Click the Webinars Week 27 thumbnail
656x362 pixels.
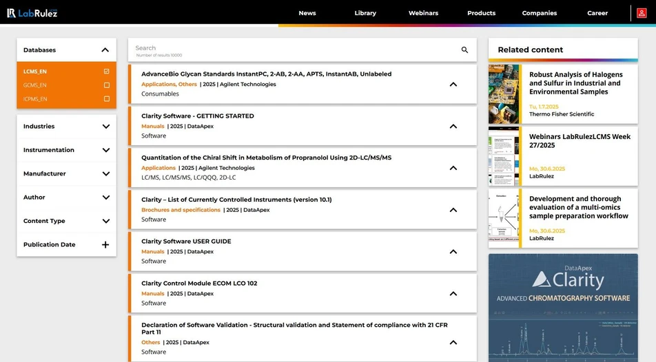pos(504,156)
